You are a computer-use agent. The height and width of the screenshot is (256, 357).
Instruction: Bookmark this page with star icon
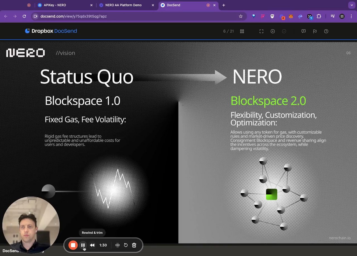[241, 16]
